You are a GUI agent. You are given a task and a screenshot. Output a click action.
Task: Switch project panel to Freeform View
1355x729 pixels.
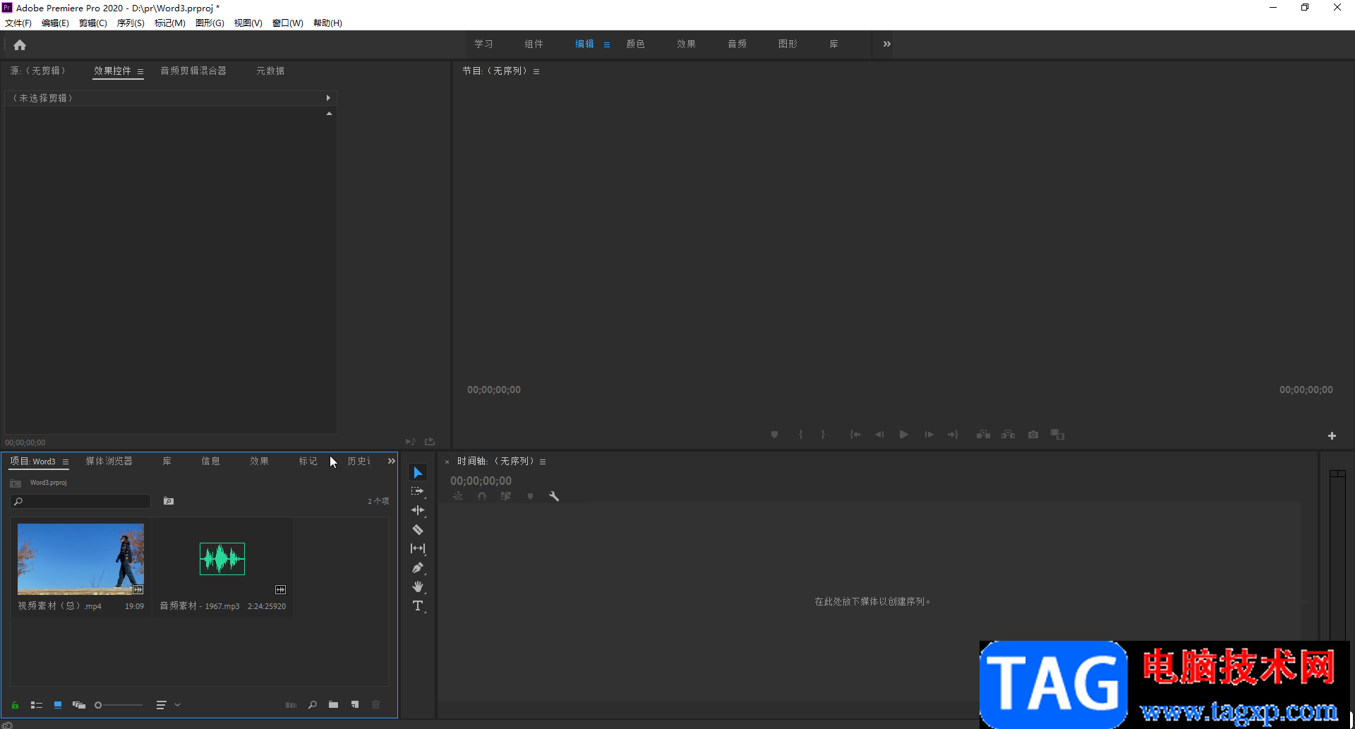[79, 705]
